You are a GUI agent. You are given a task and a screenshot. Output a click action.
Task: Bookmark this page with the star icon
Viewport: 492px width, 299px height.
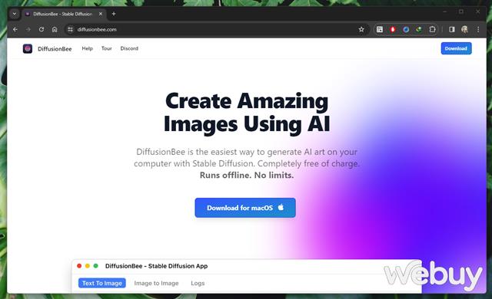(361, 29)
